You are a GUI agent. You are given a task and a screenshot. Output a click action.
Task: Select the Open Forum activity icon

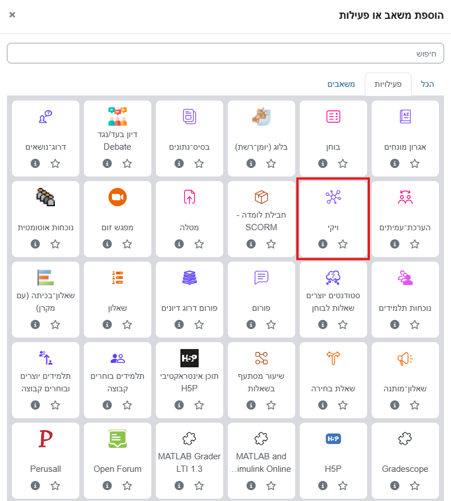point(118,439)
